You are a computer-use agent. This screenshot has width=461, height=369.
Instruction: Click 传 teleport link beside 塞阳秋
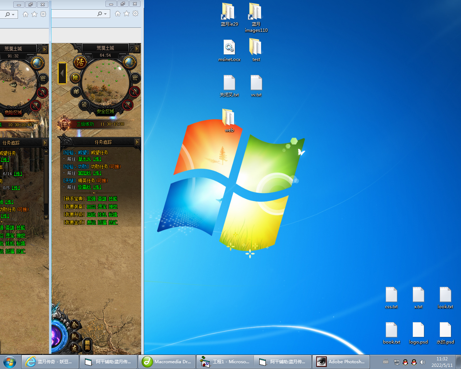click(x=97, y=173)
